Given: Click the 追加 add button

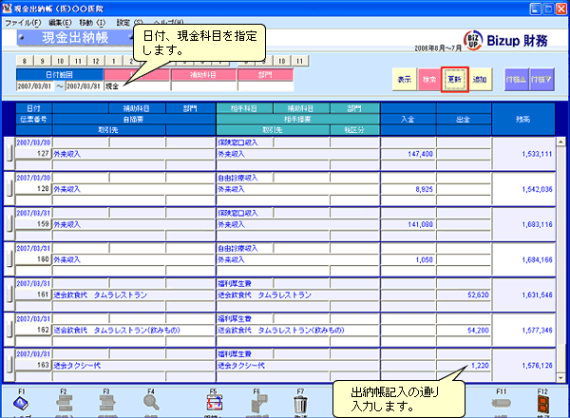Looking at the screenshot, I should click(480, 79).
